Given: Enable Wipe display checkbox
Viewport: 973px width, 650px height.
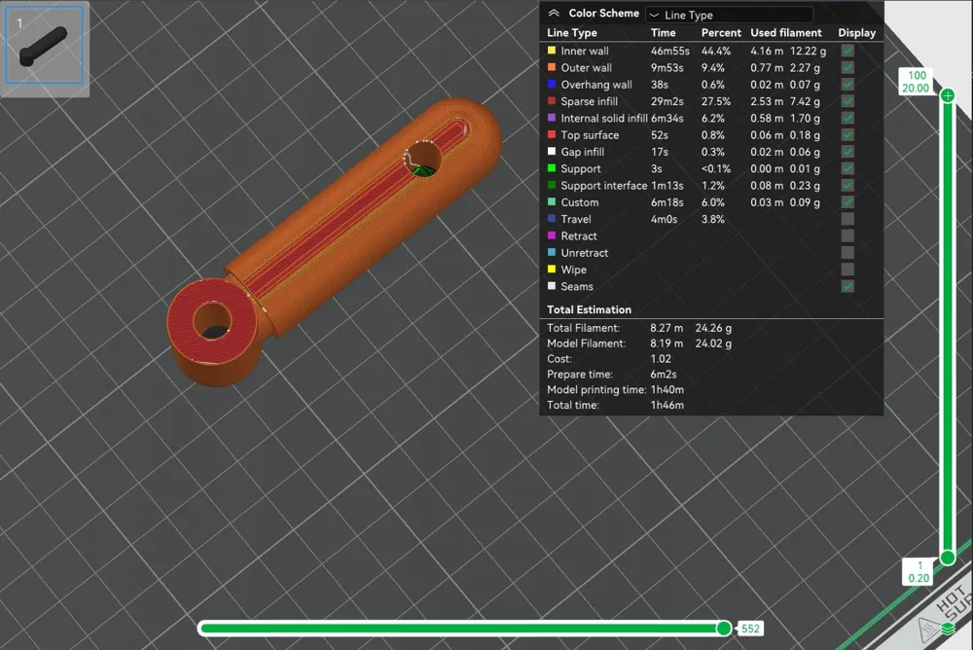Looking at the screenshot, I should 847,270.
